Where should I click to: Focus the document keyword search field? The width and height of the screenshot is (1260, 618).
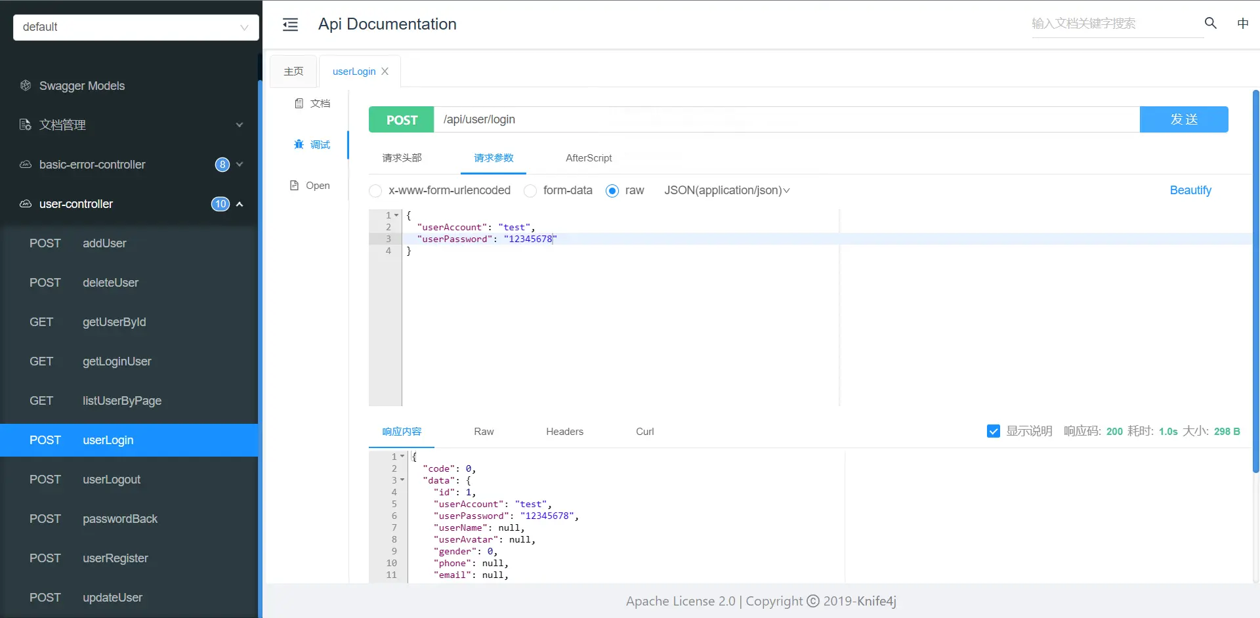[1118, 24]
